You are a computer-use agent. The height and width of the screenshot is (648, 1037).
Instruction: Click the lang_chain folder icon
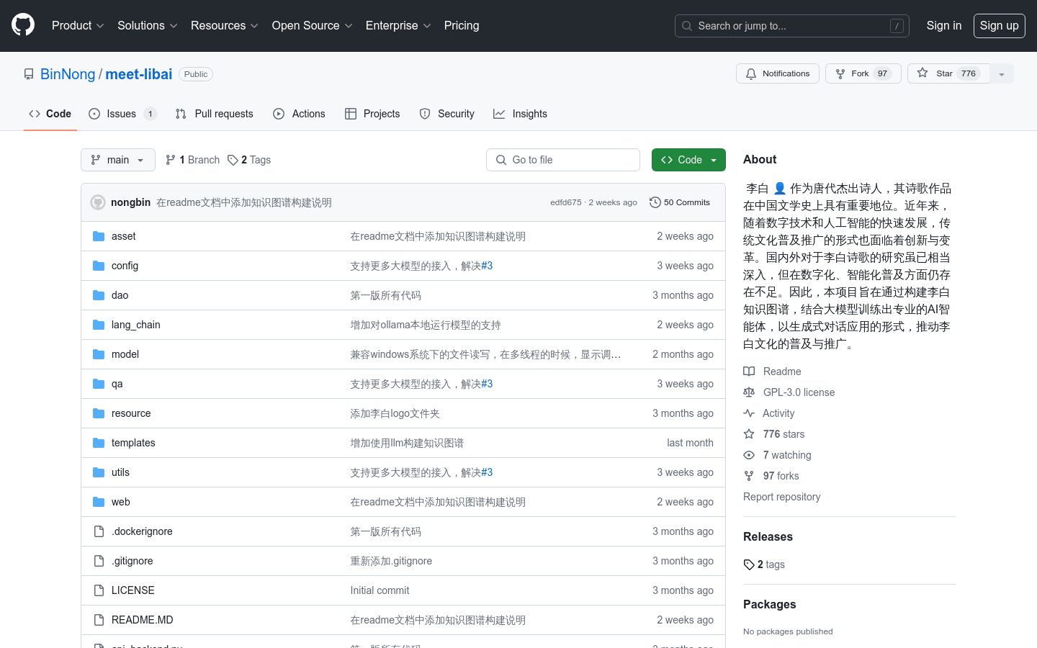[x=99, y=325]
